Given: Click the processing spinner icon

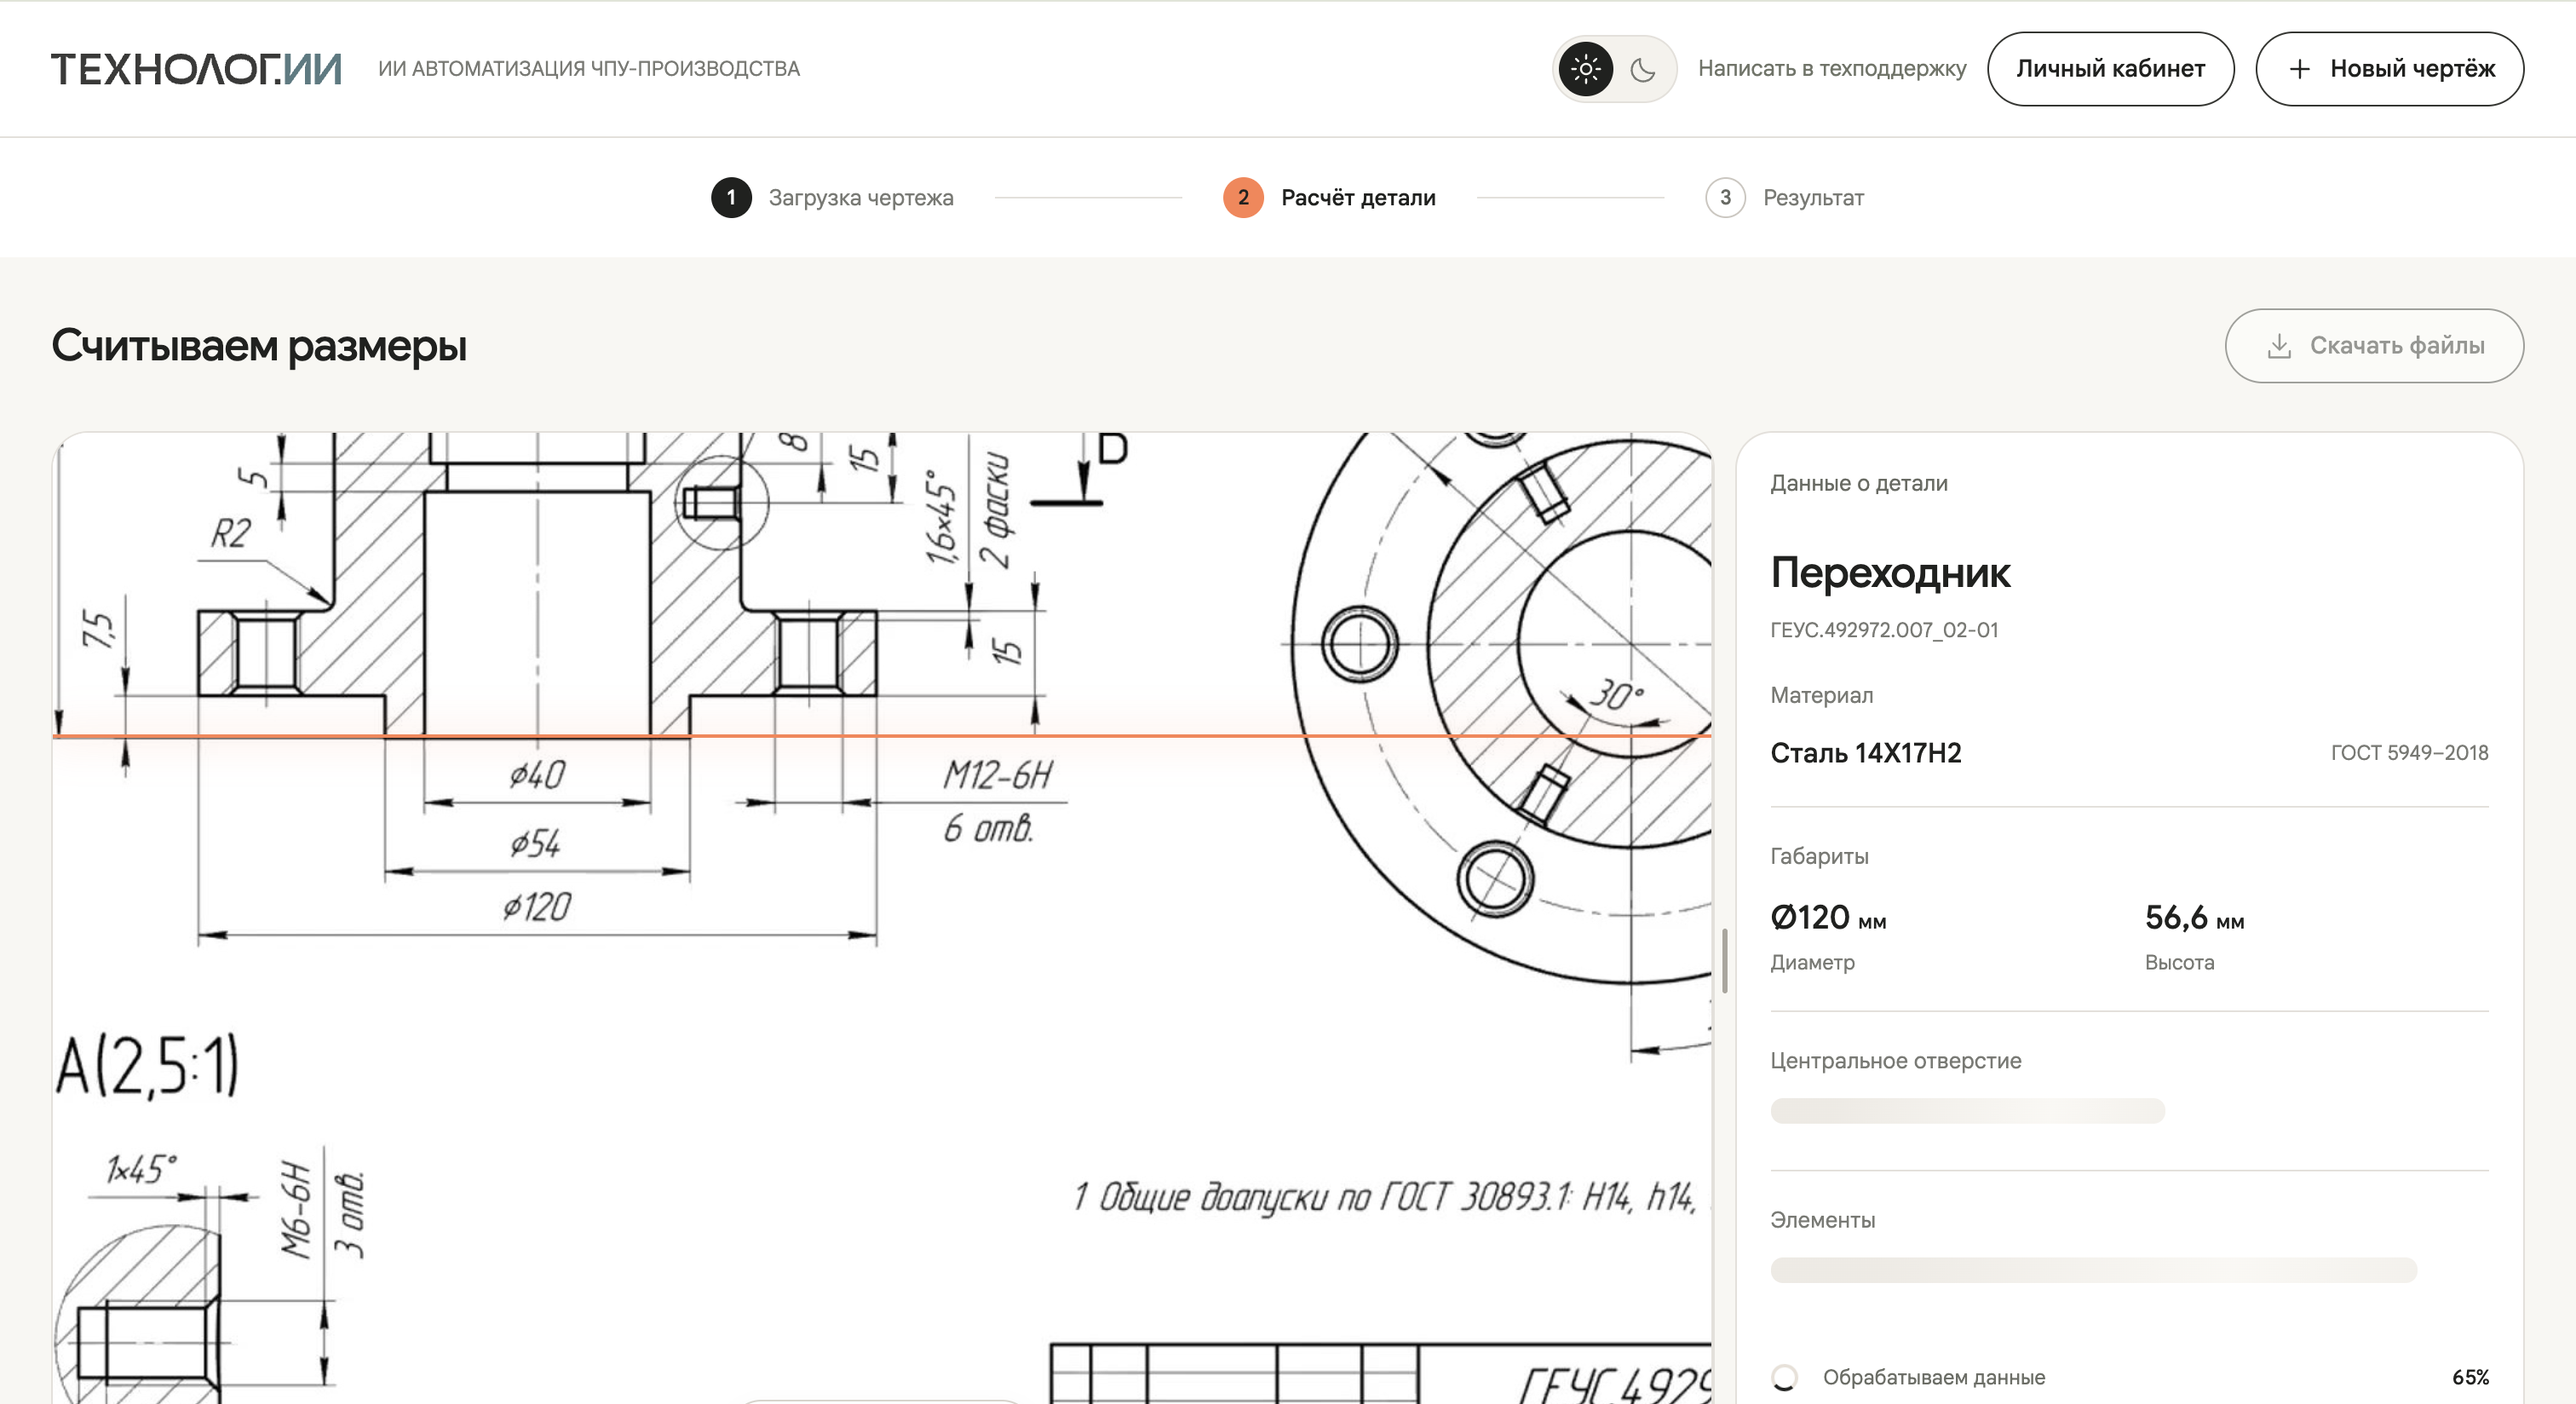Looking at the screenshot, I should point(1784,1377).
